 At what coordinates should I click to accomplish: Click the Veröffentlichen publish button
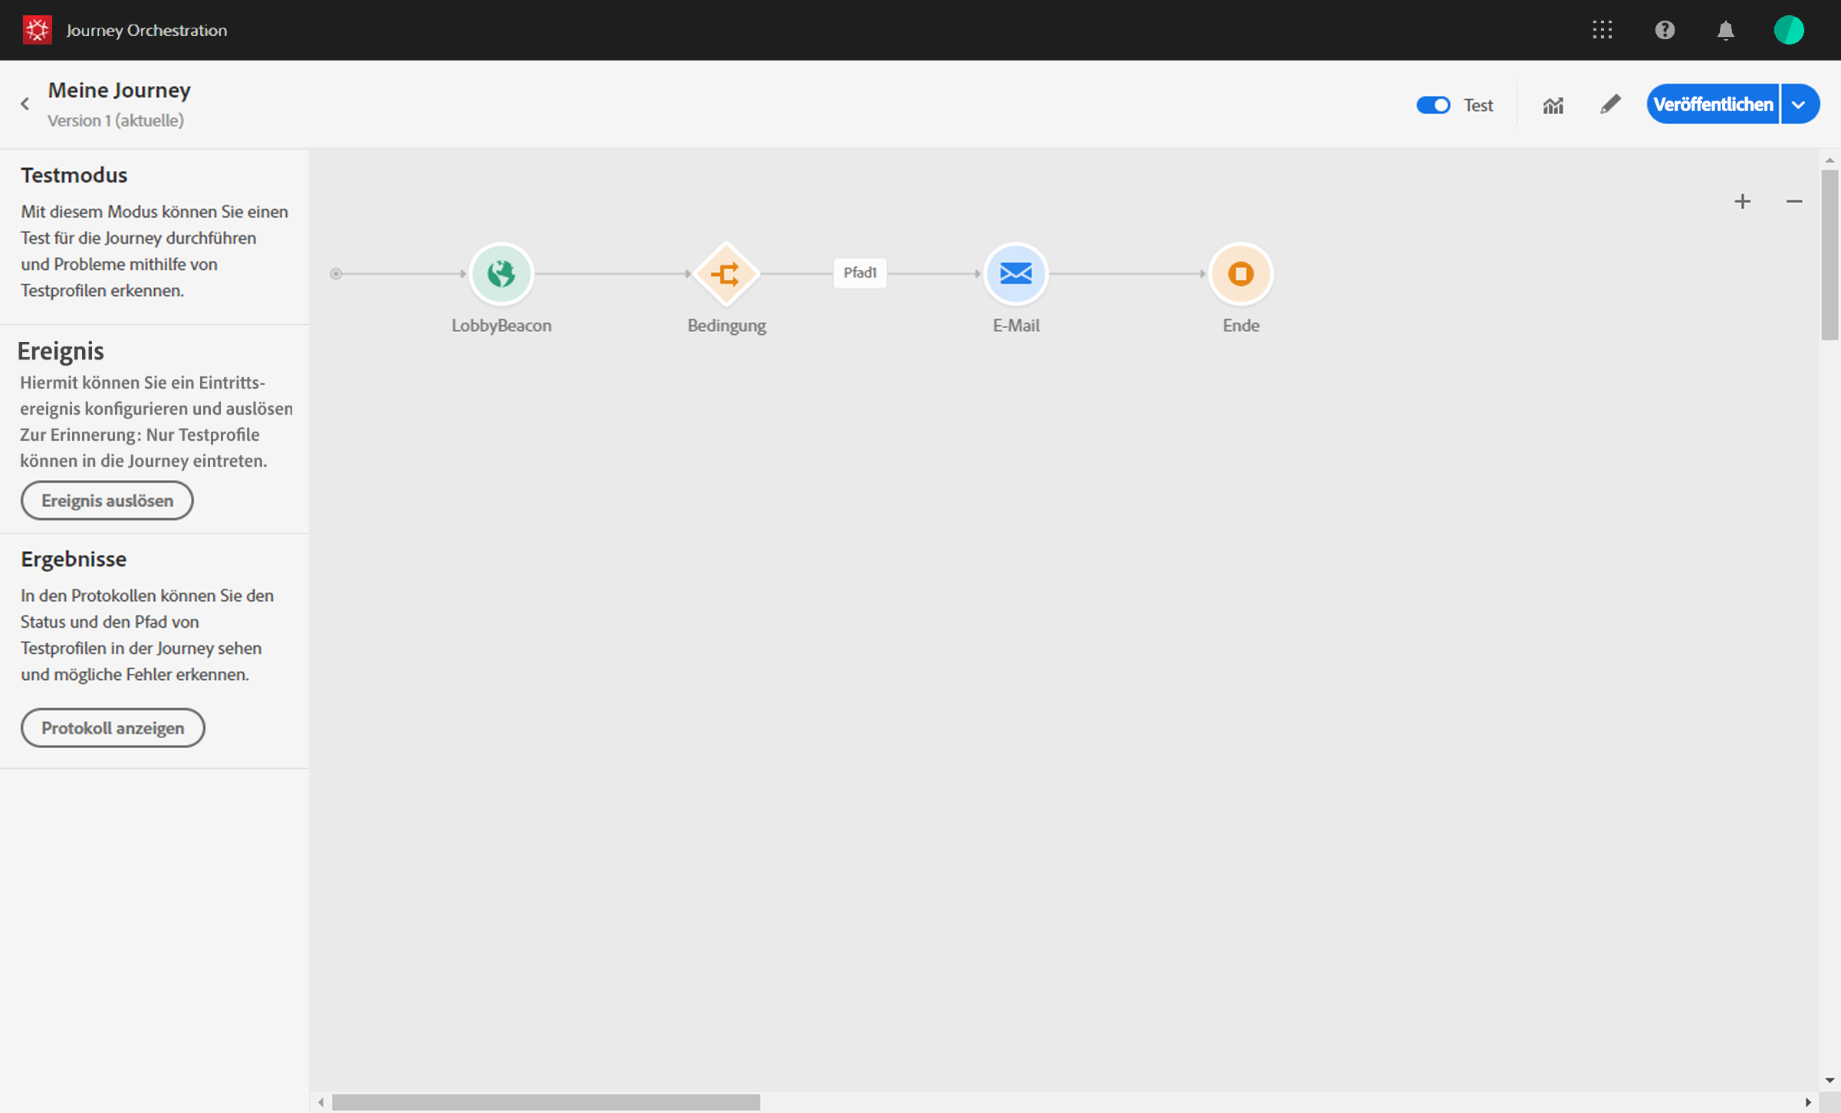point(1712,104)
